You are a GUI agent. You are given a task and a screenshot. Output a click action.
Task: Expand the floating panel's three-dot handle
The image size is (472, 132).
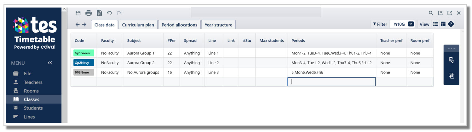(451, 49)
